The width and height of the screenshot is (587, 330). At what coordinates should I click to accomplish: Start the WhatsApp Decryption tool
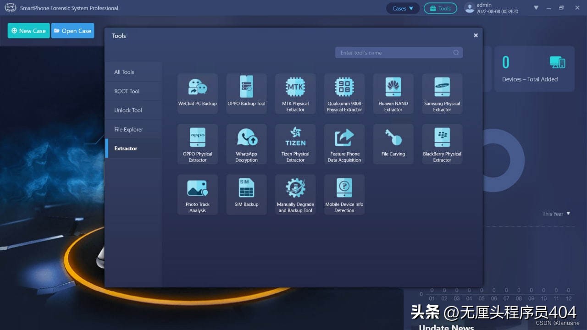coord(246,143)
